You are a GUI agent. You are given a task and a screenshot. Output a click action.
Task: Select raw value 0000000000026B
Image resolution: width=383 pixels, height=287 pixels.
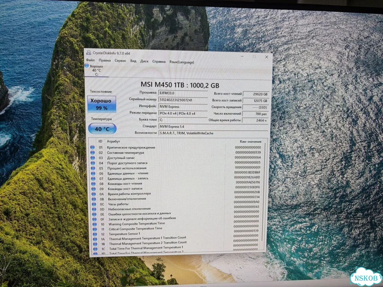click(x=247, y=192)
